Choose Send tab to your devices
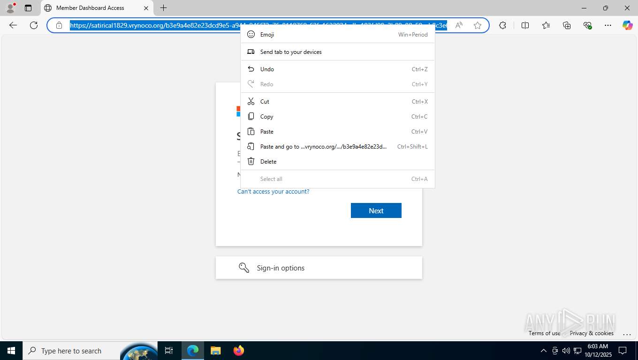This screenshot has width=638, height=360. click(338, 52)
